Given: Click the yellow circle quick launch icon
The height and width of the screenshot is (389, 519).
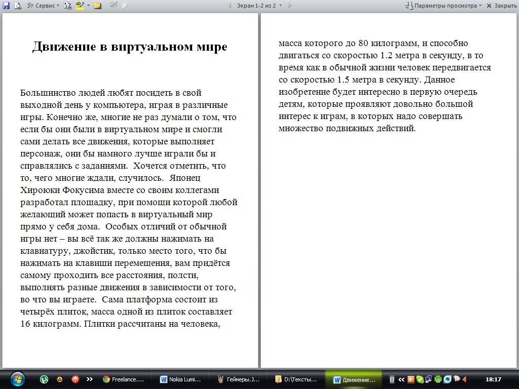Looking at the screenshot, I should [60, 379].
